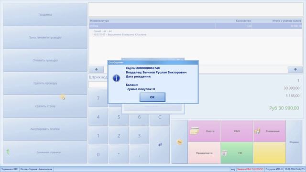The image size is (306, 172).
Task: Tap keypad digit 3
Action: pos(139,136)
